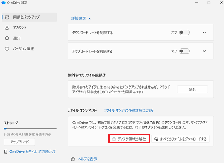
Task: Click the アップロード レートを制限する label
Action: tap(92, 51)
